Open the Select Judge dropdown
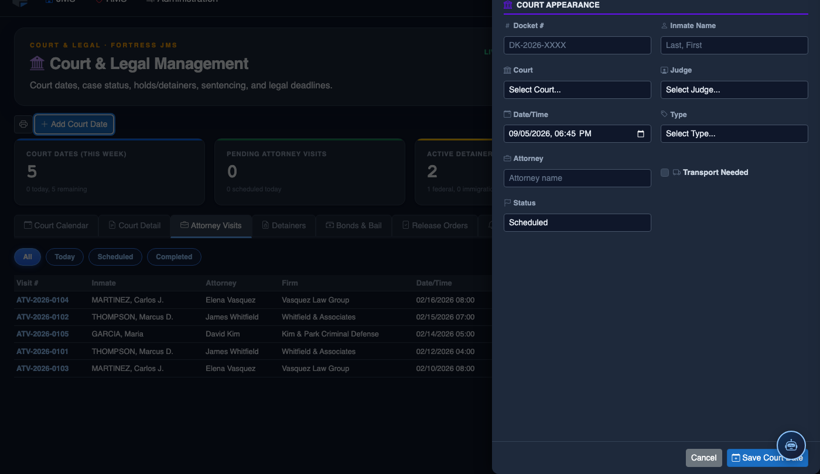 (x=734, y=90)
